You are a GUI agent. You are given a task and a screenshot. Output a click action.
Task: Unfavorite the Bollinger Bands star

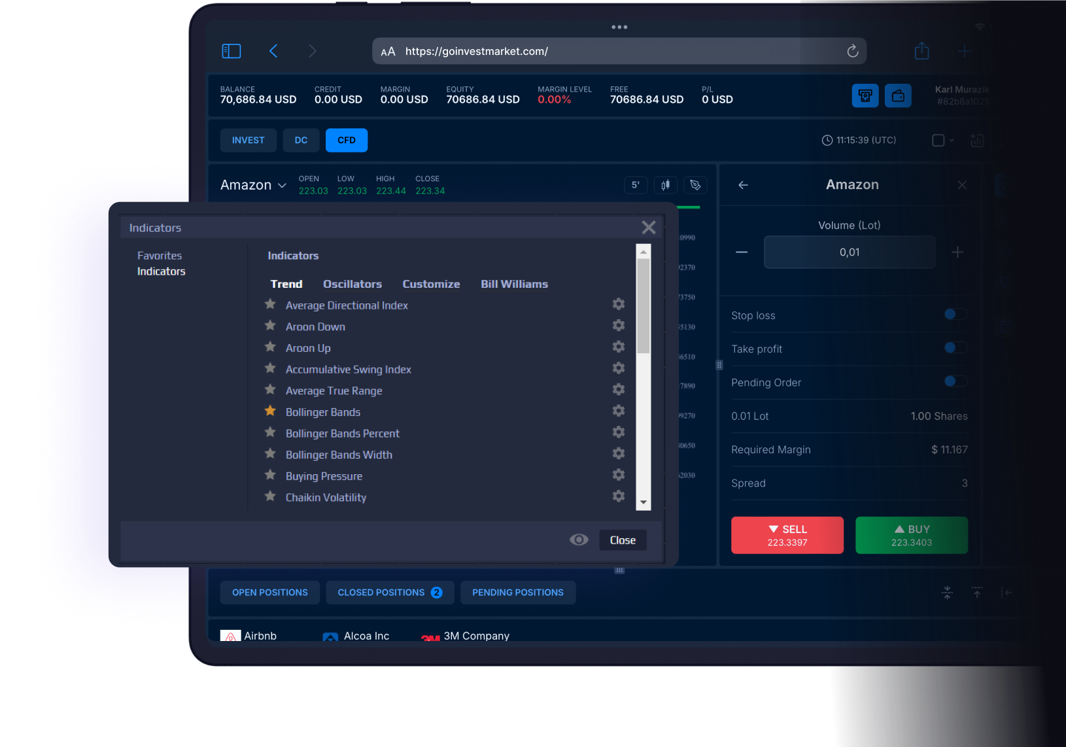pyautogui.click(x=270, y=411)
